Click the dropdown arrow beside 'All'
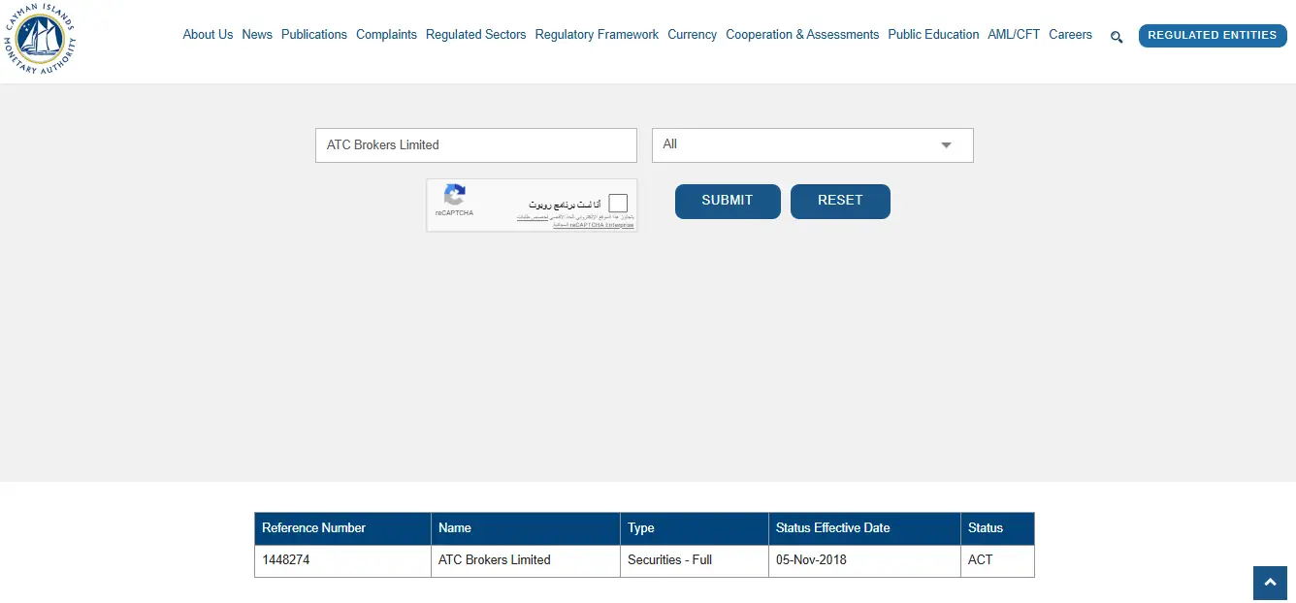 tap(946, 145)
